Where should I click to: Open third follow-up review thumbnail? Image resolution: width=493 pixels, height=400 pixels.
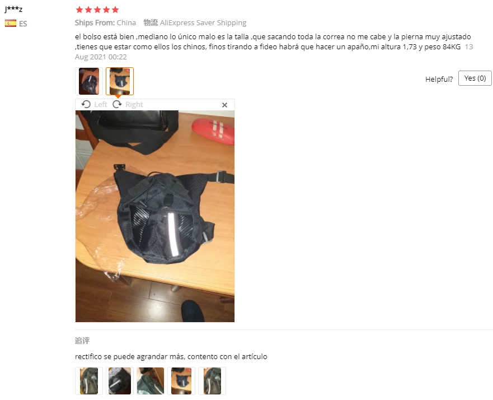151,381
